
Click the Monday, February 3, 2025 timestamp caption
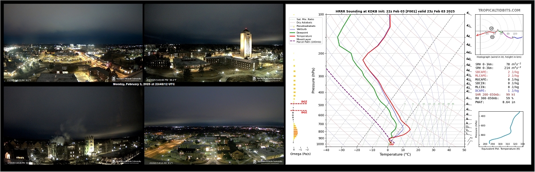pyautogui.click(x=143, y=84)
